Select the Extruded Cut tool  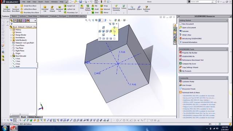coord(45,9)
